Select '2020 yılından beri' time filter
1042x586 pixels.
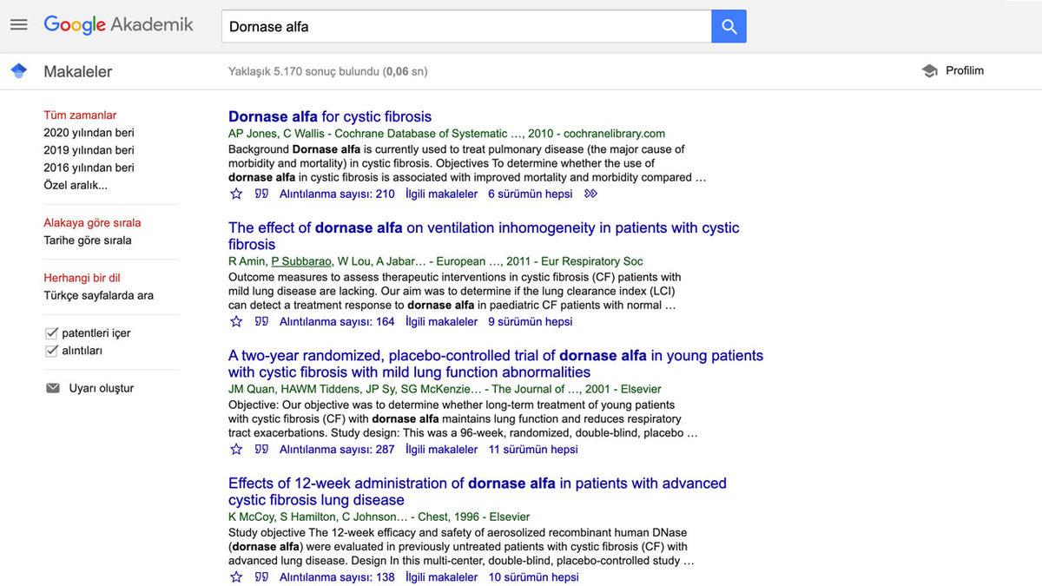point(89,133)
